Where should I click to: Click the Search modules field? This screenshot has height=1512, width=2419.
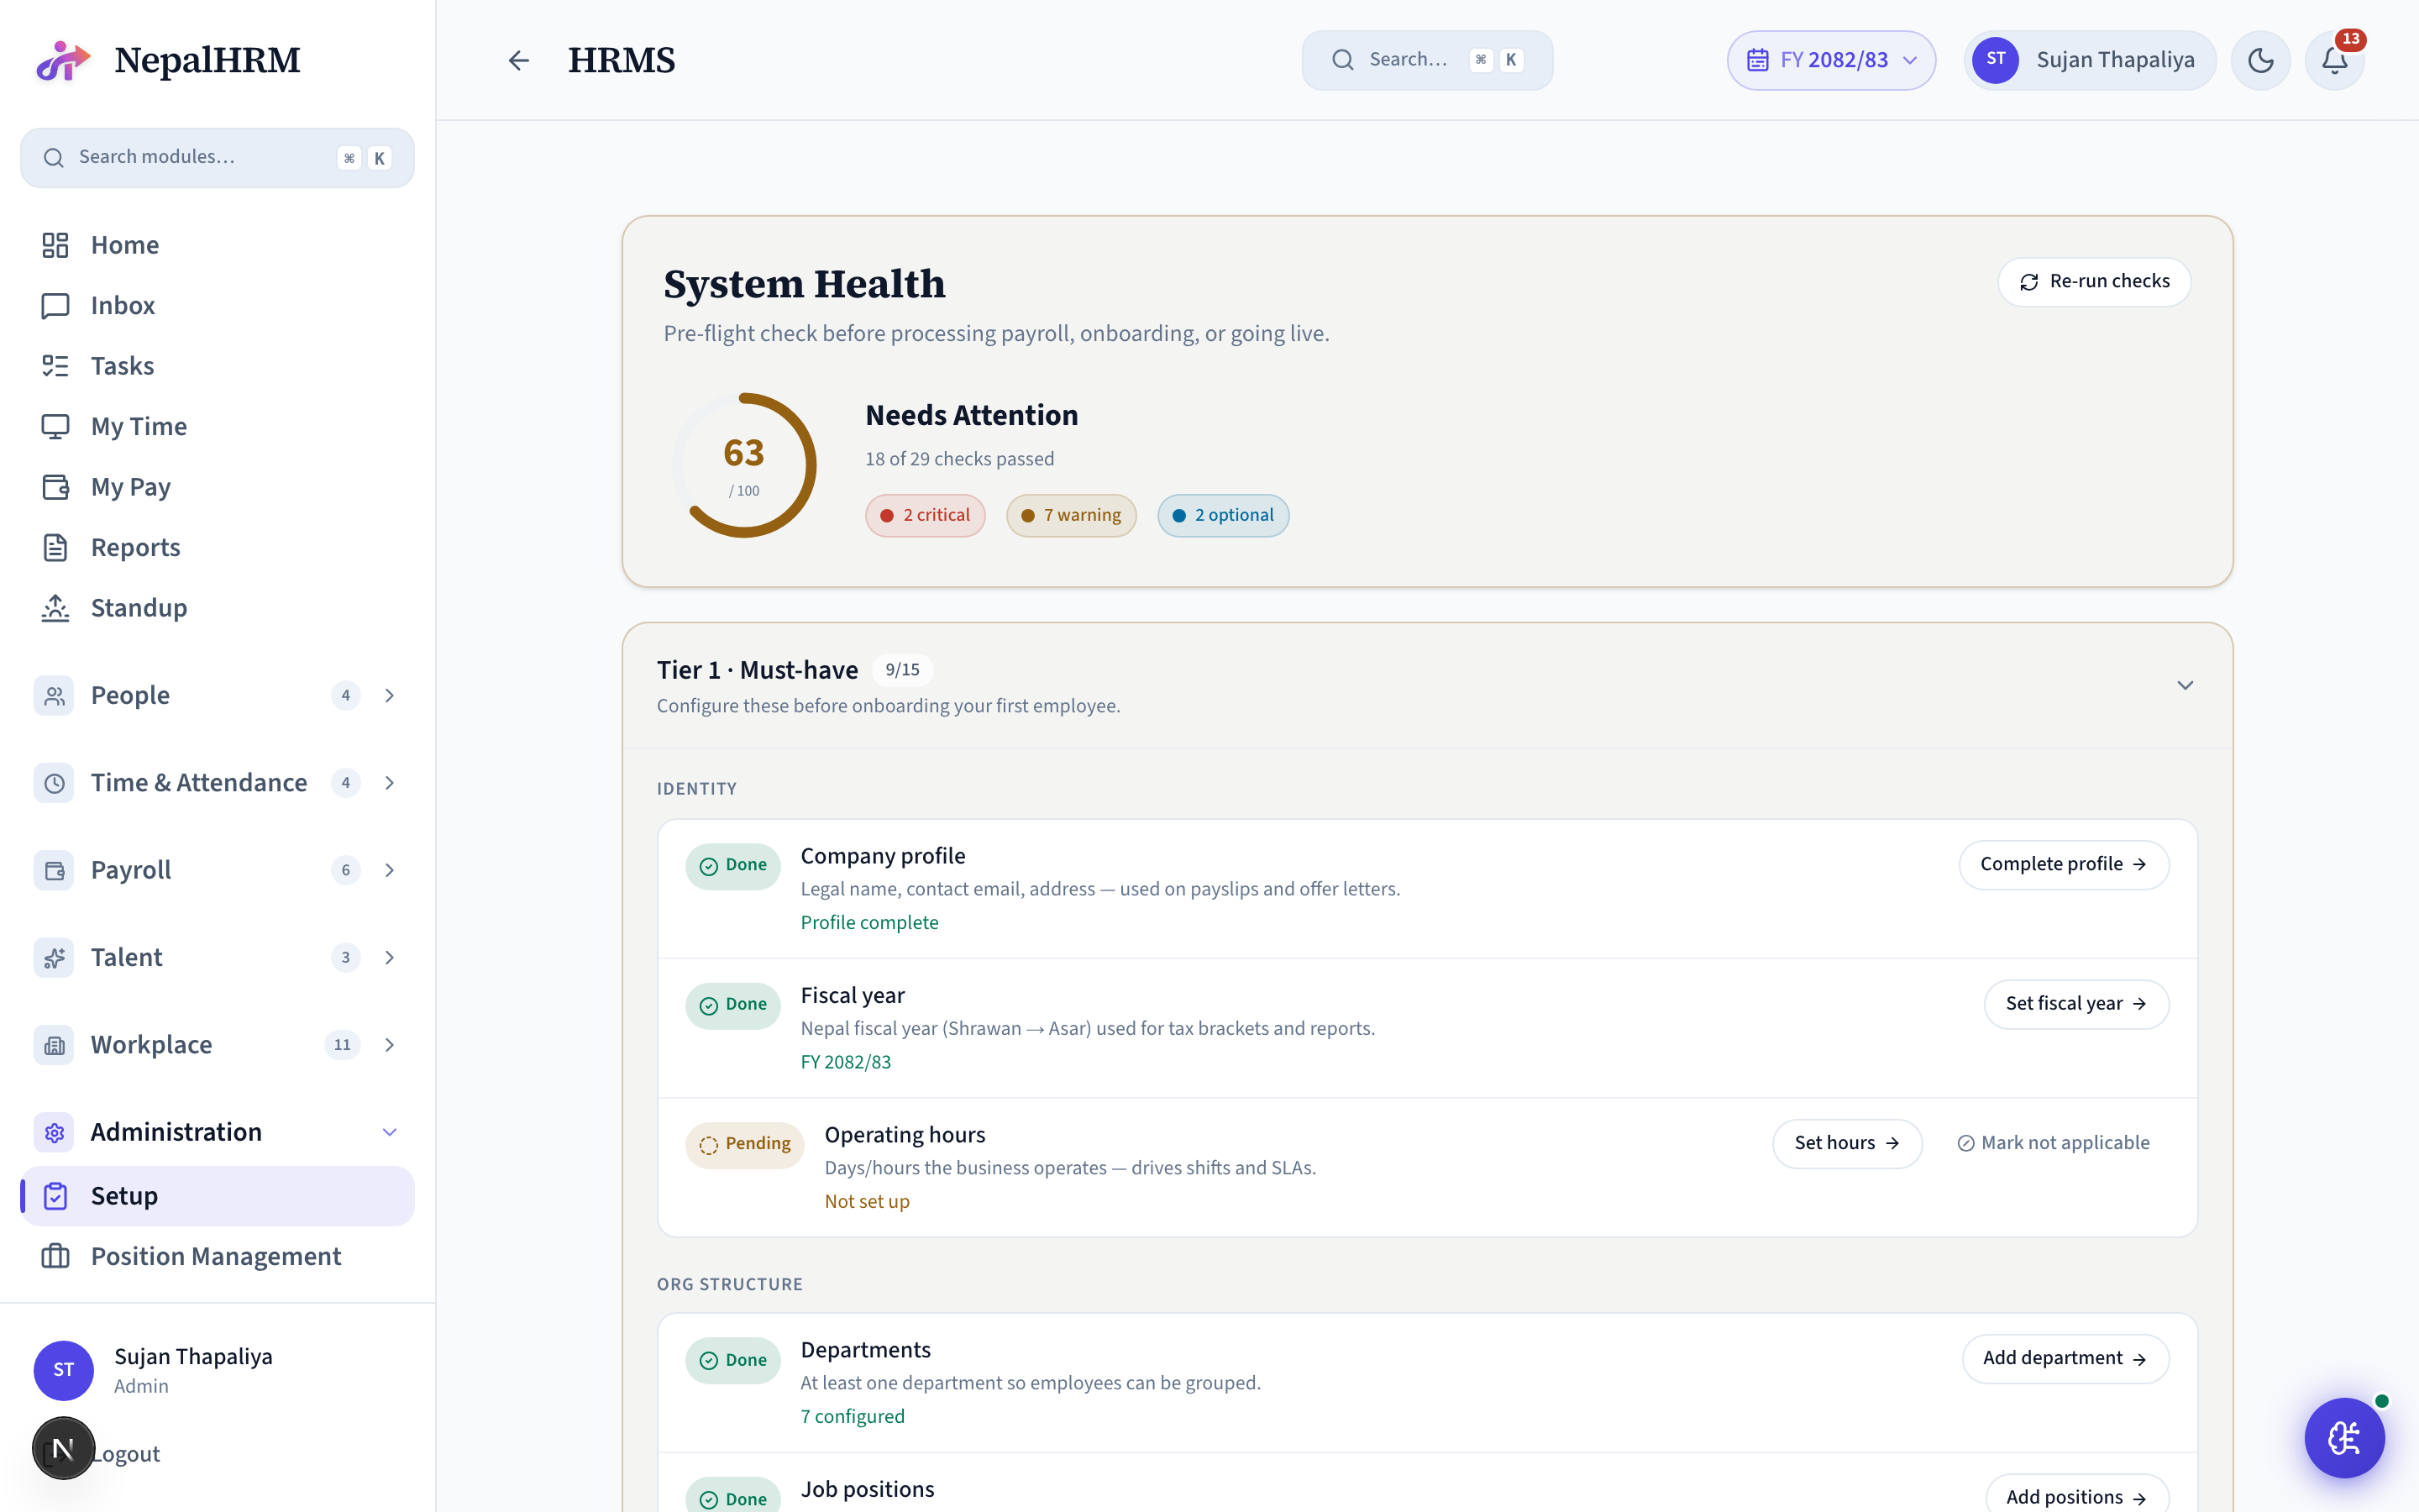(x=217, y=157)
